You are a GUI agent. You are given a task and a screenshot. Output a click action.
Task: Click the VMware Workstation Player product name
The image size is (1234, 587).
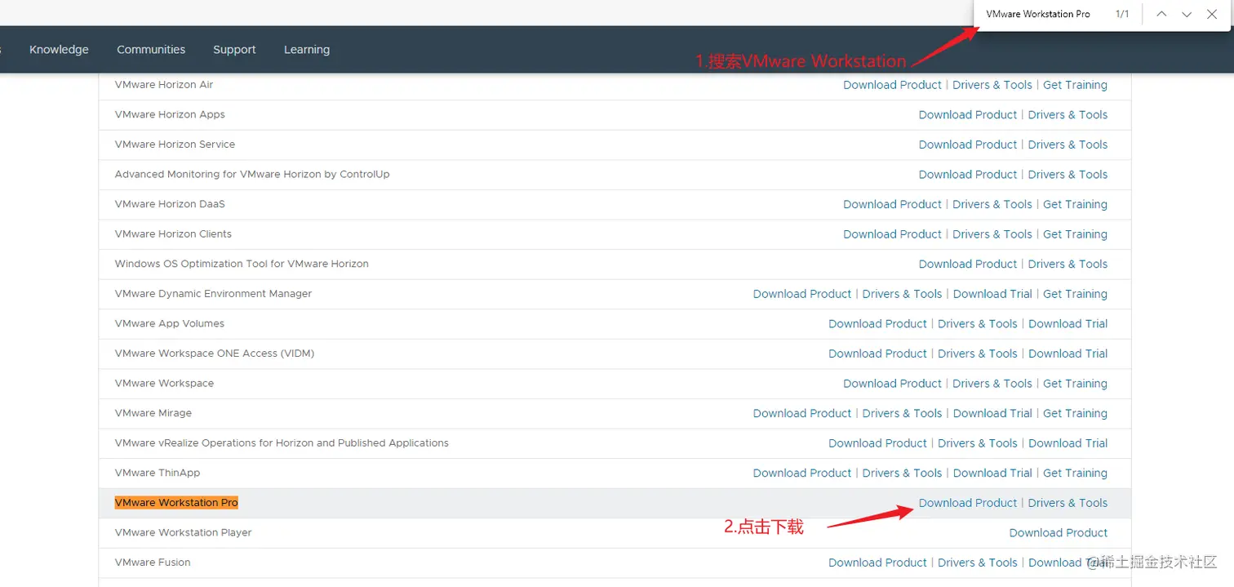tap(183, 533)
